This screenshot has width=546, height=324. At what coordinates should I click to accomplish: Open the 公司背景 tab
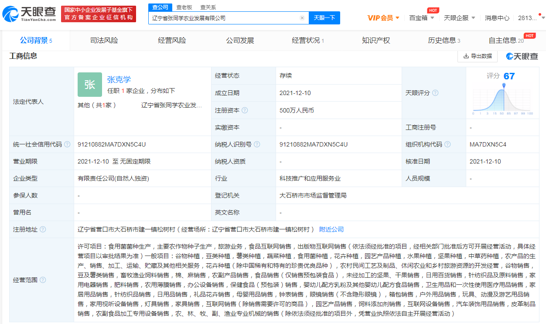[x=36, y=41]
